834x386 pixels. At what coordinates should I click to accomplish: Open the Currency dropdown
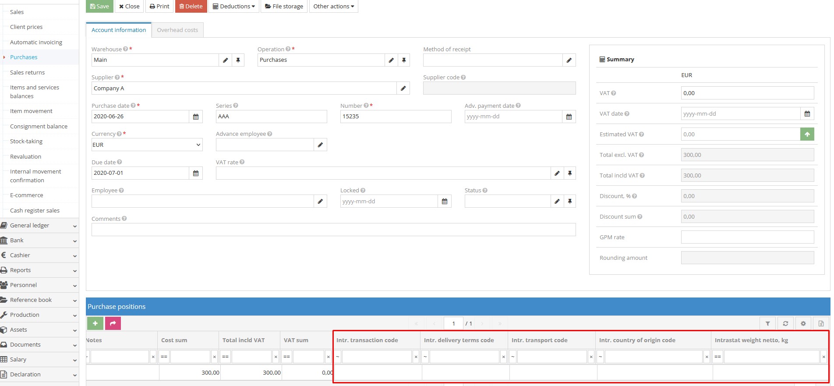pyautogui.click(x=147, y=145)
